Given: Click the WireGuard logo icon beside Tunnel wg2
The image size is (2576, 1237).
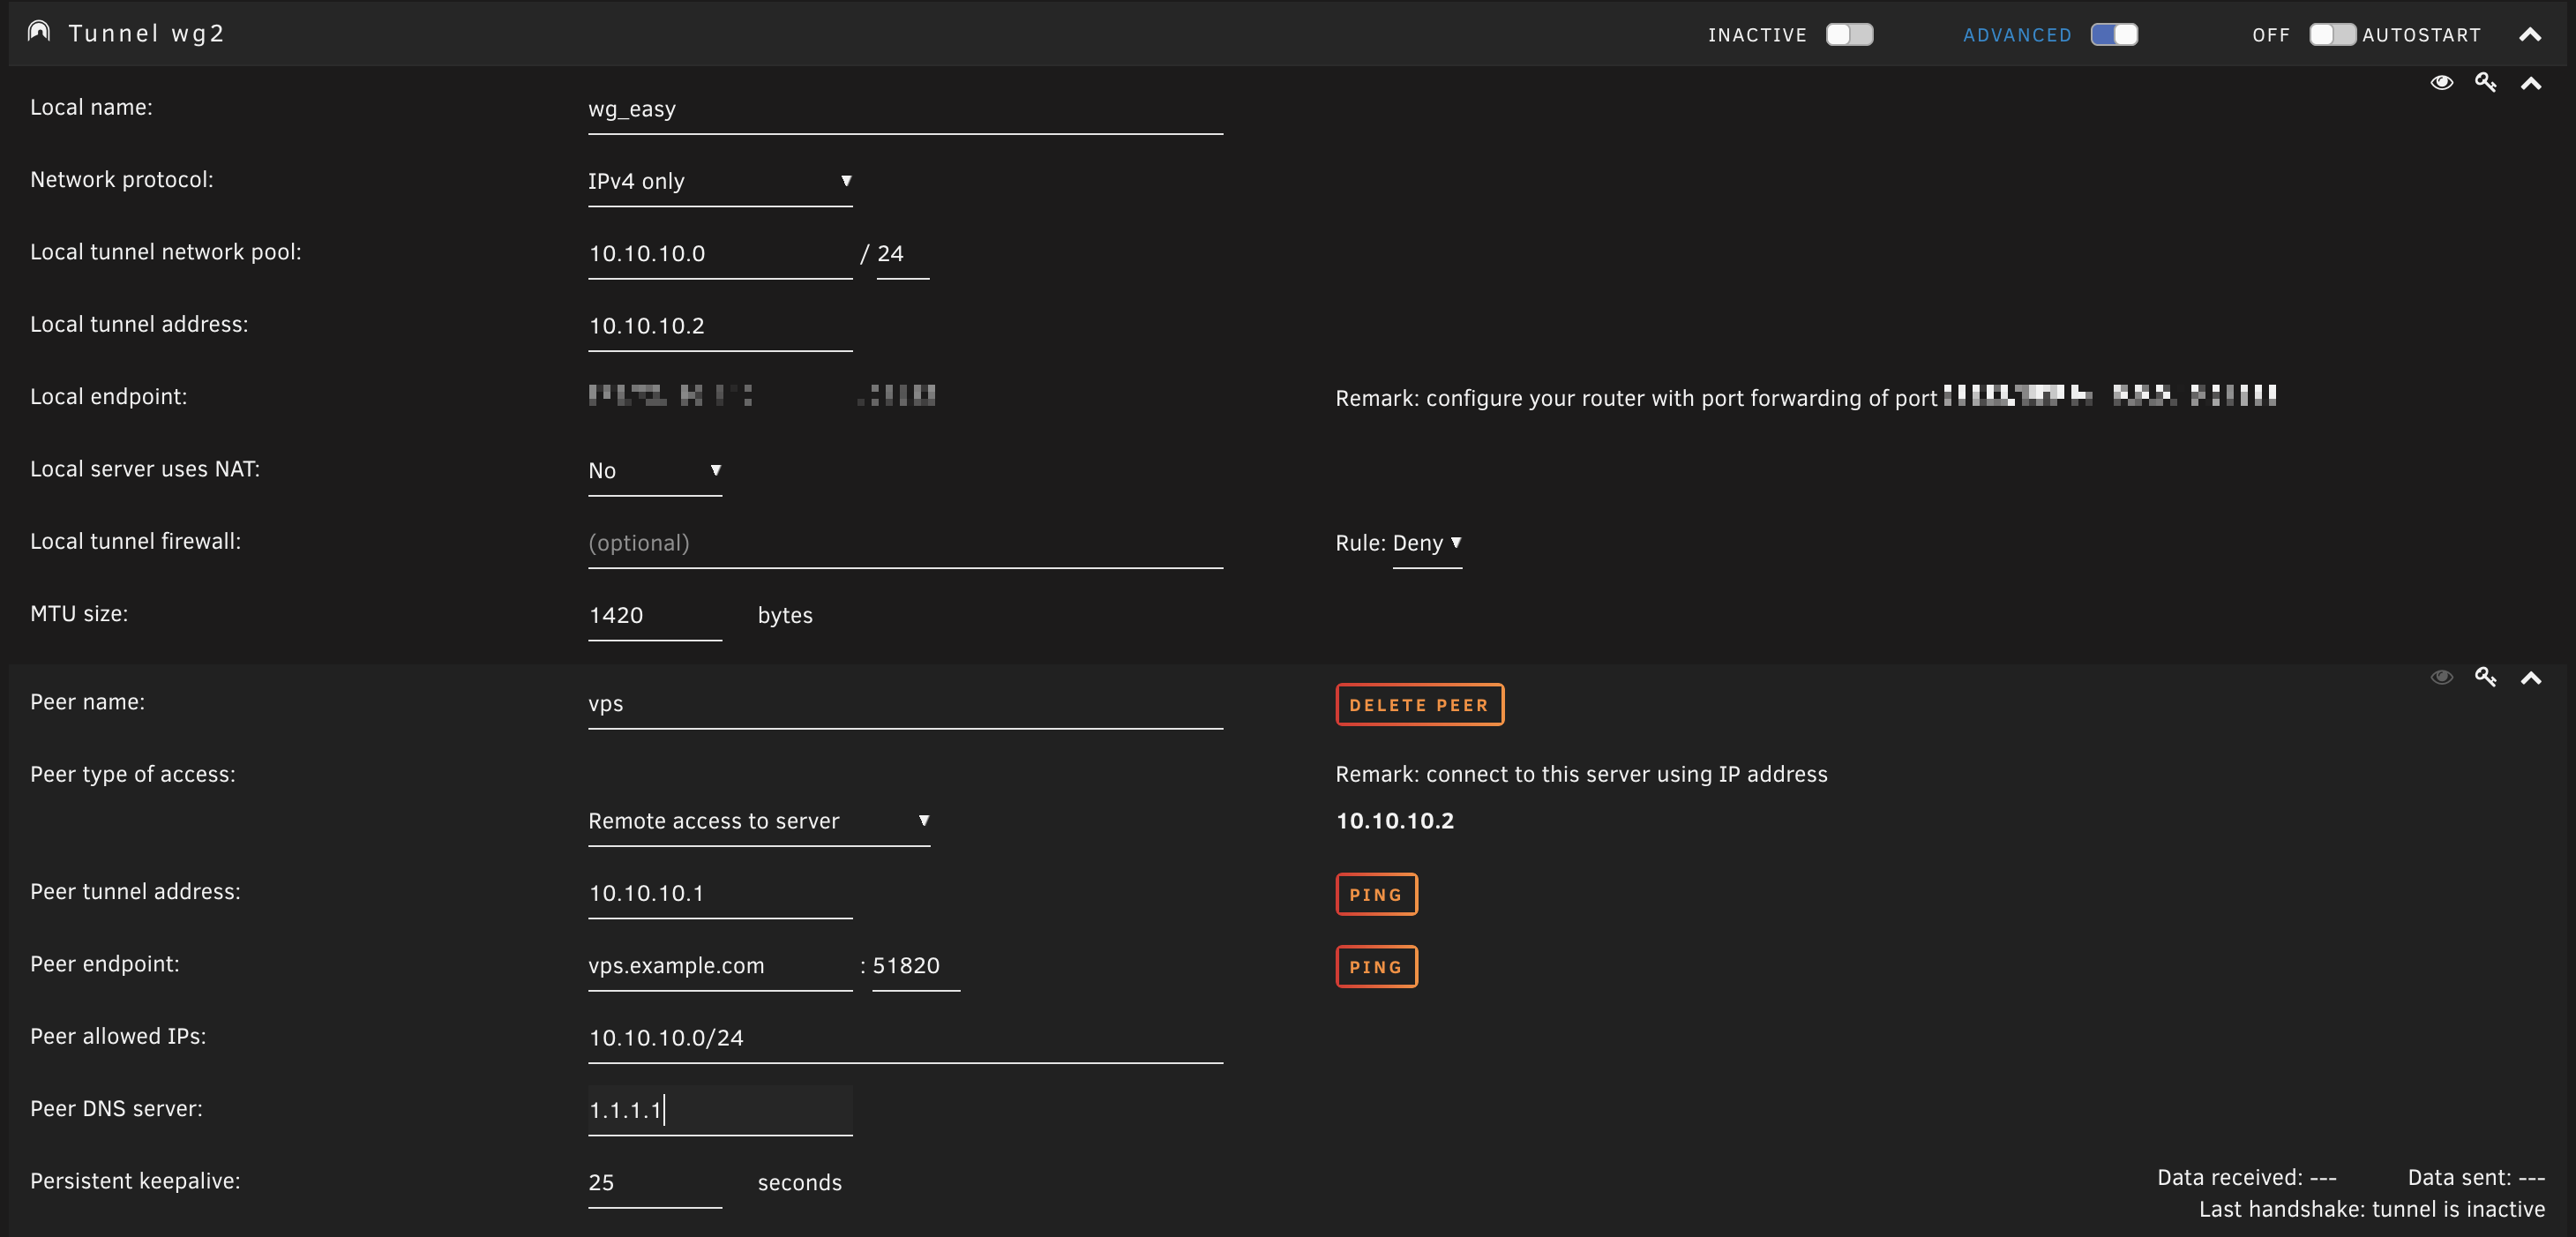Looking at the screenshot, I should [39, 32].
